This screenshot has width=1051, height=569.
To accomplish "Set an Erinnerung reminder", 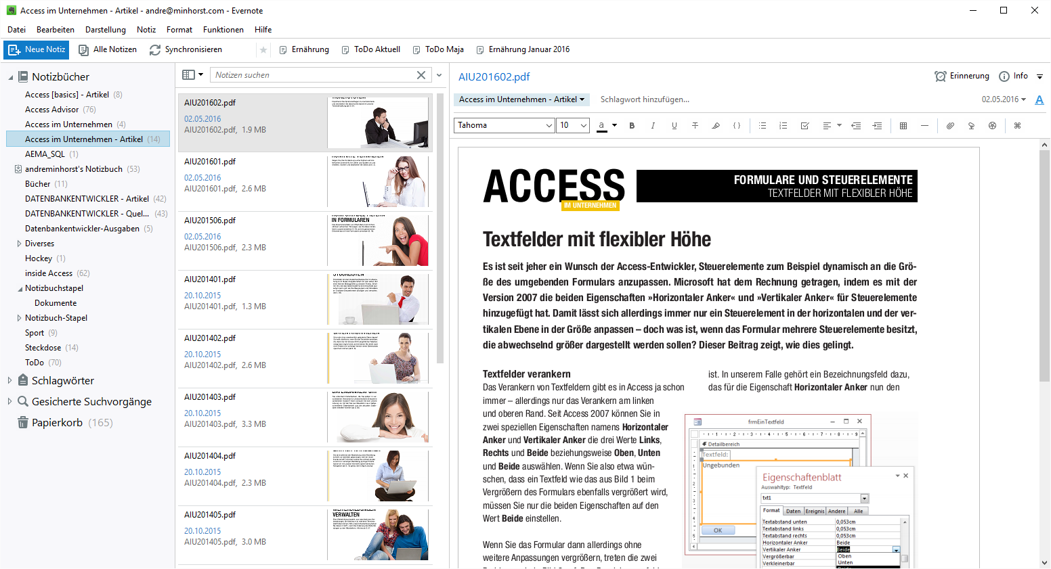I will coord(962,76).
